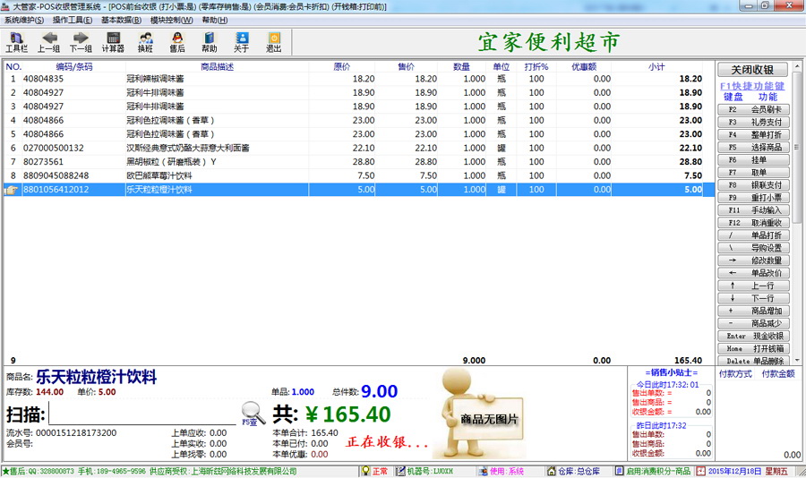Click the 退出 exit icon
The image size is (806, 478).
tap(274, 42)
